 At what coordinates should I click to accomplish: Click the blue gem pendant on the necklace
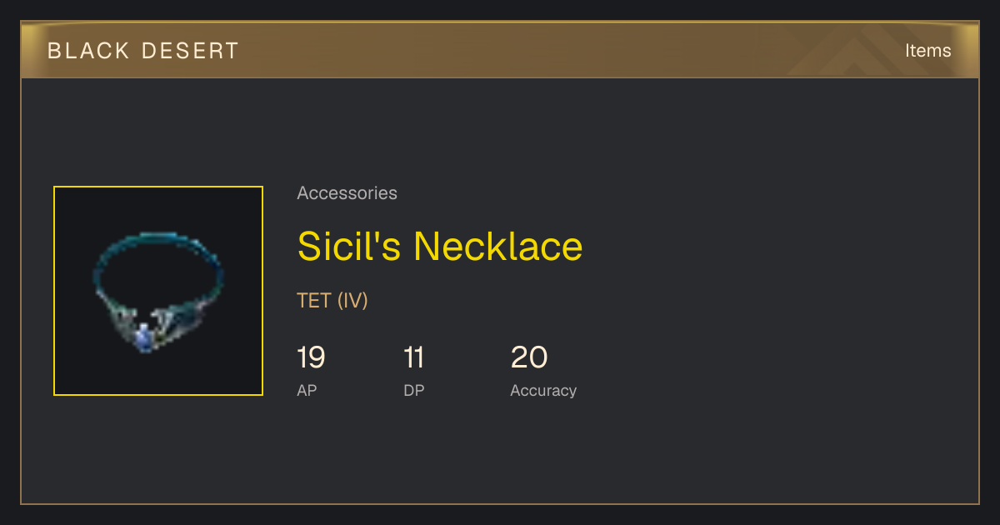144,337
